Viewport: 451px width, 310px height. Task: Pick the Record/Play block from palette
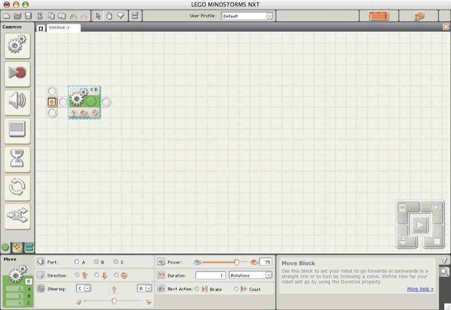point(17,74)
